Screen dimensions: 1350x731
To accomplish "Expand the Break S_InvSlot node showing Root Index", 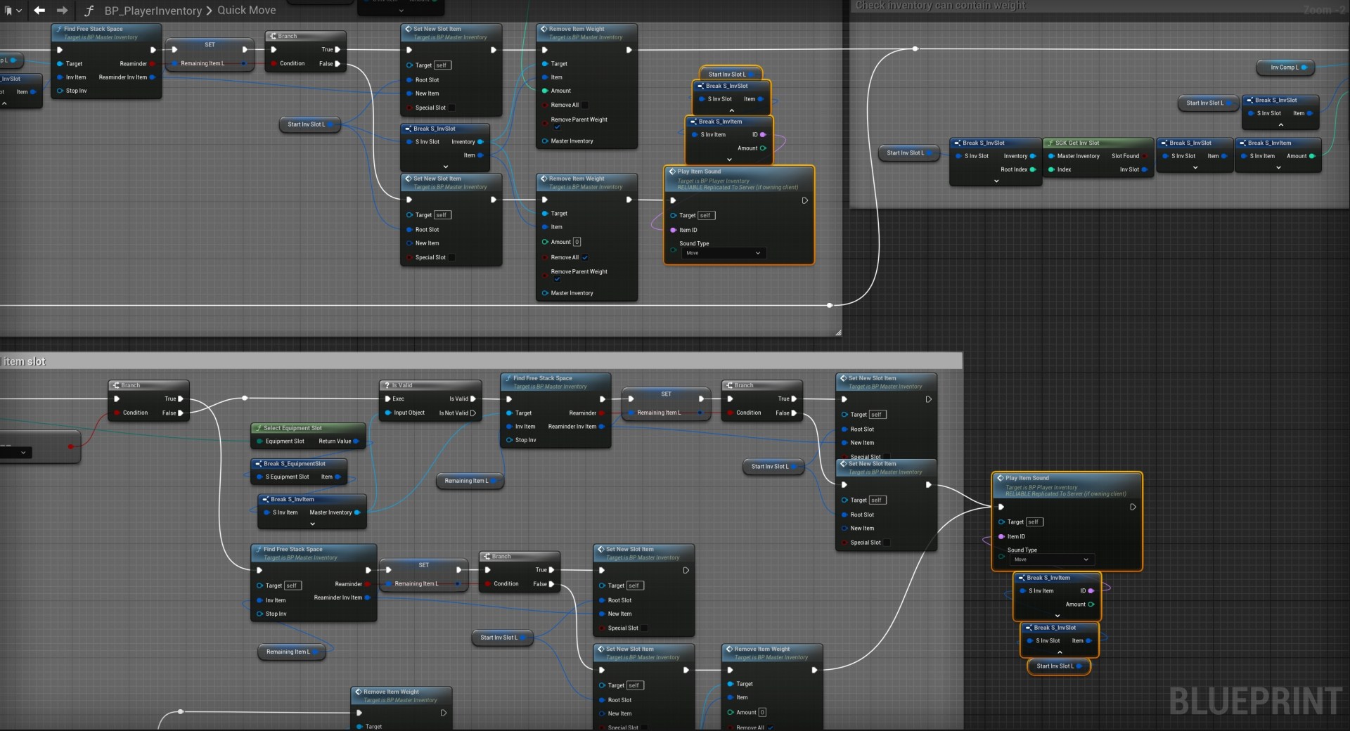I will click(996, 181).
